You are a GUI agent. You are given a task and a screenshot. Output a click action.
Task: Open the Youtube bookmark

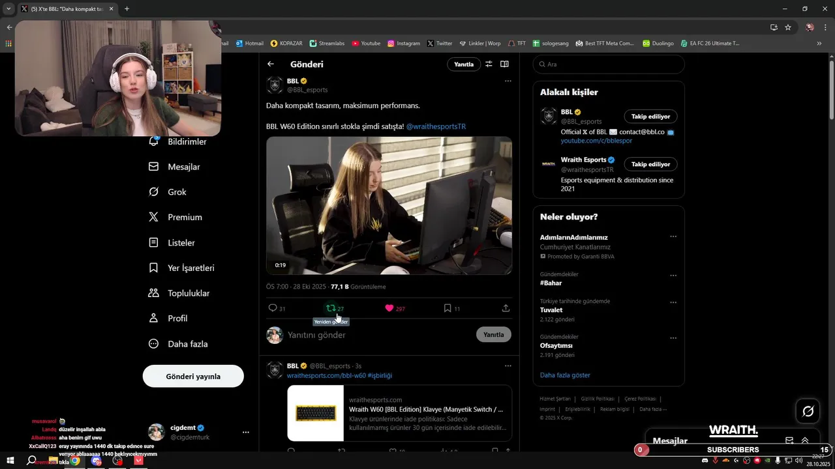pos(366,44)
